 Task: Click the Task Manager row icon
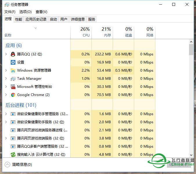click(13, 79)
